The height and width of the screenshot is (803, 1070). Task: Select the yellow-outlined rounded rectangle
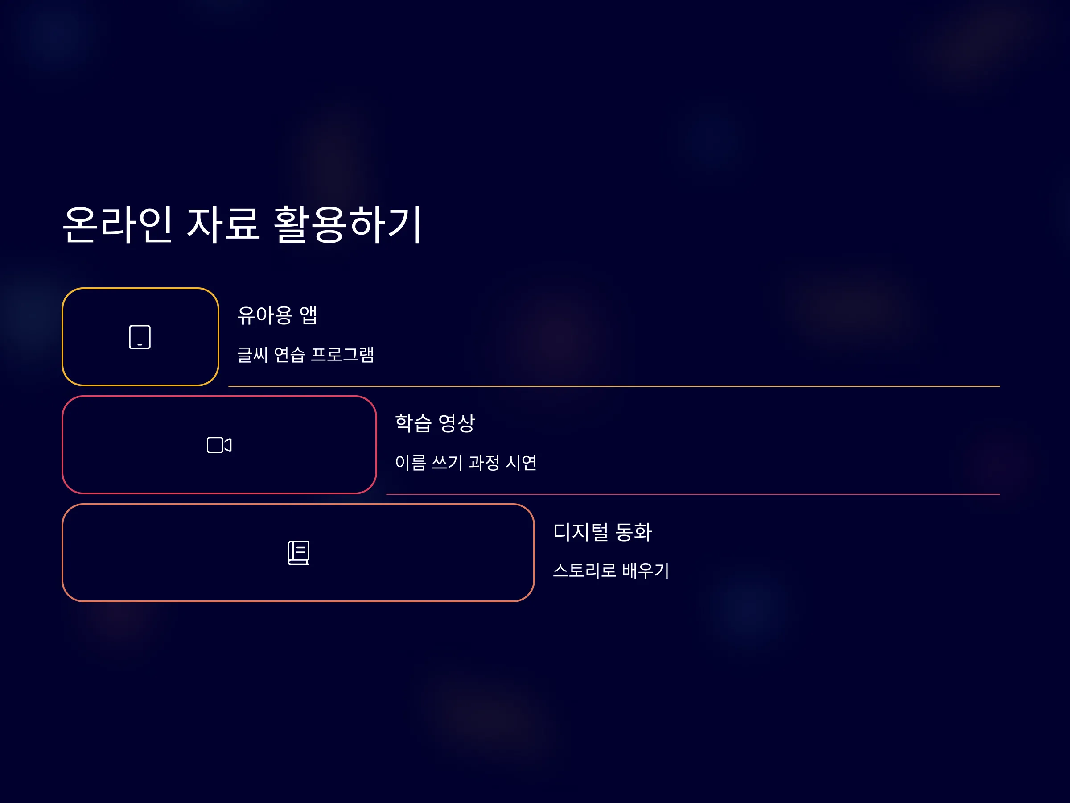tap(140, 337)
